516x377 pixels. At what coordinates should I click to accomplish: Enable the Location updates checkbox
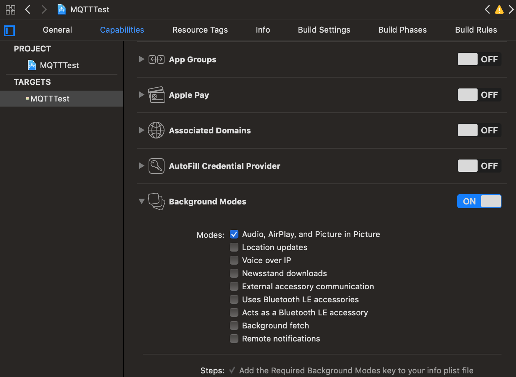point(234,247)
